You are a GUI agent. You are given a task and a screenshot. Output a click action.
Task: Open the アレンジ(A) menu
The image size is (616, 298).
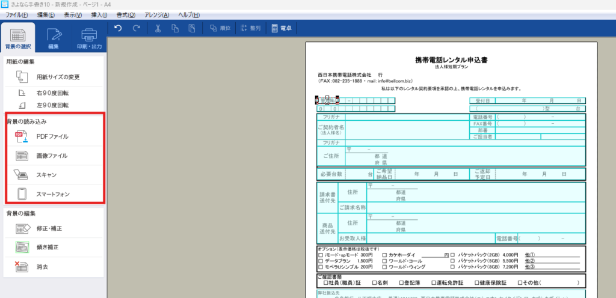(x=156, y=14)
